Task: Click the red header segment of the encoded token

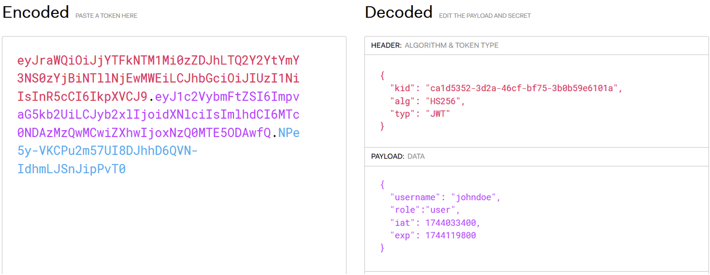Action: [x=158, y=79]
